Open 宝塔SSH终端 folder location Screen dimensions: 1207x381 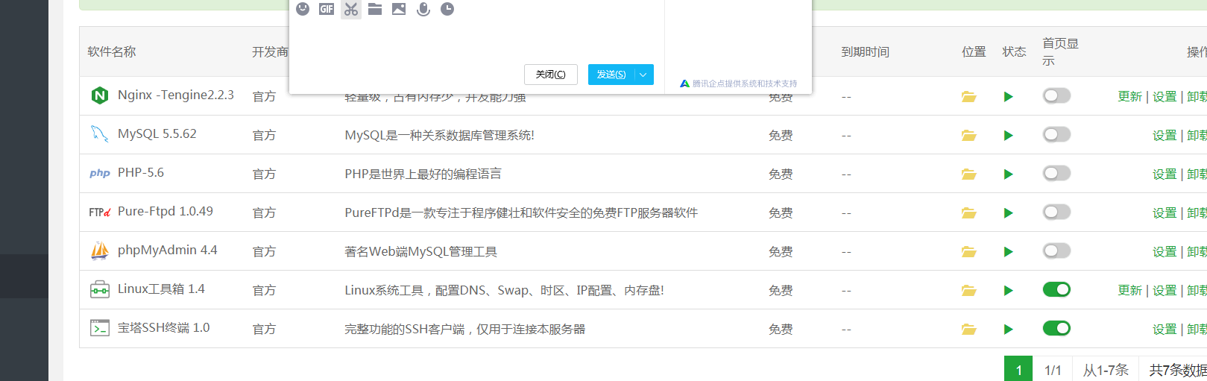[969, 329]
